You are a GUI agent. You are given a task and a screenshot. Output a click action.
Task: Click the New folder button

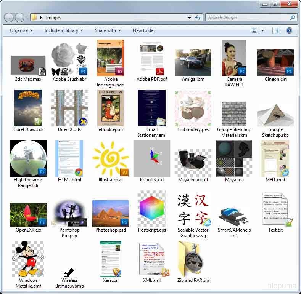(144, 30)
